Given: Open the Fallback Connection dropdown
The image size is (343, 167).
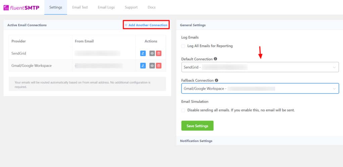Looking at the screenshot, I should pos(260,88).
